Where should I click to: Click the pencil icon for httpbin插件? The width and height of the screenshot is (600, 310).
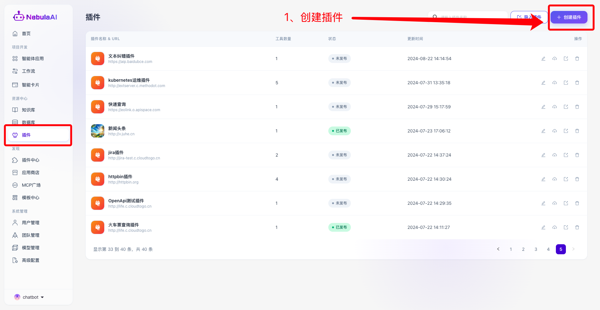[543, 179]
